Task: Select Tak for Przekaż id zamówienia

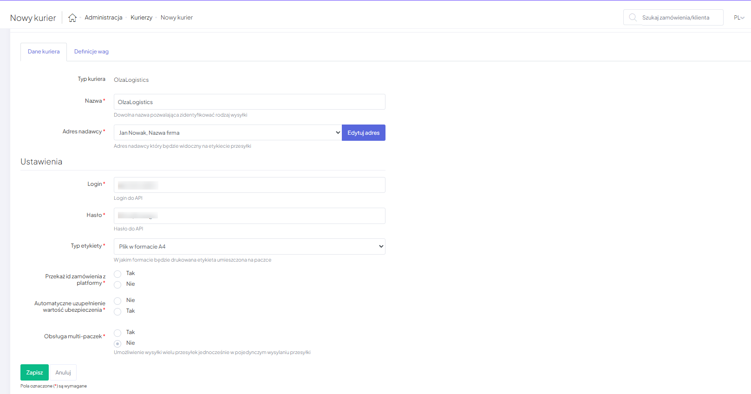Action: 118,274
